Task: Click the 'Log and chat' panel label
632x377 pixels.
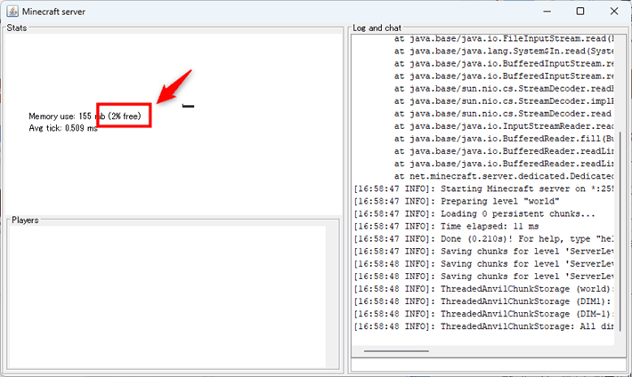Action: point(377,28)
